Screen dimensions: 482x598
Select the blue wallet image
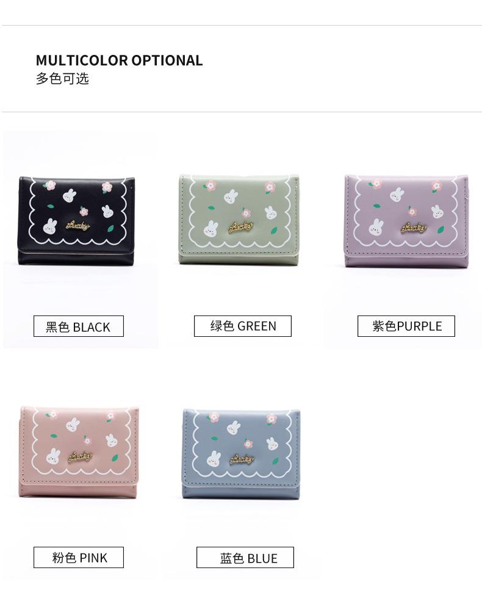(x=241, y=454)
